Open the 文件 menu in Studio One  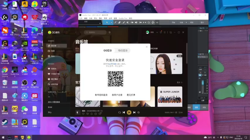[81, 18]
